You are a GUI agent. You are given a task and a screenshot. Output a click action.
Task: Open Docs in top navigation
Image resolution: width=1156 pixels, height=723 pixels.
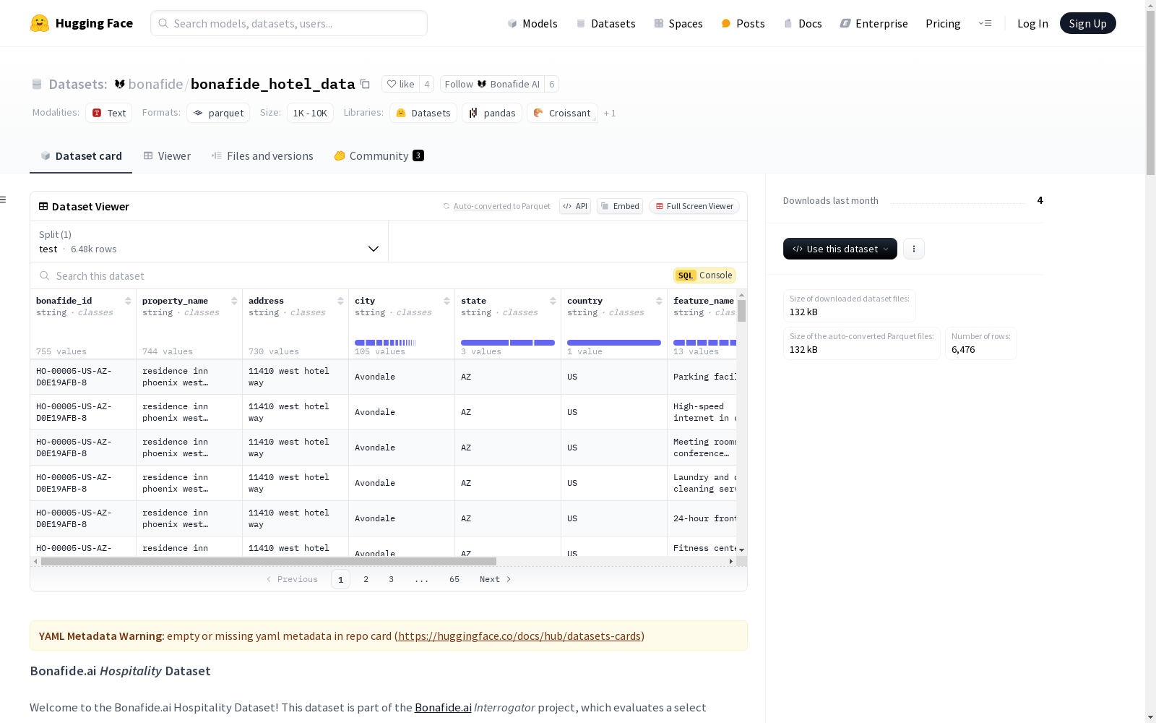click(803, 23)
